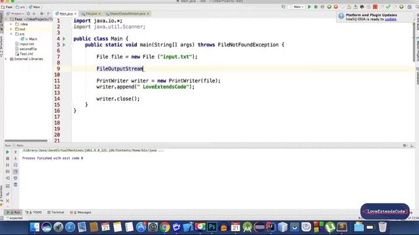Collapse the Test project root node

[6, 19]
